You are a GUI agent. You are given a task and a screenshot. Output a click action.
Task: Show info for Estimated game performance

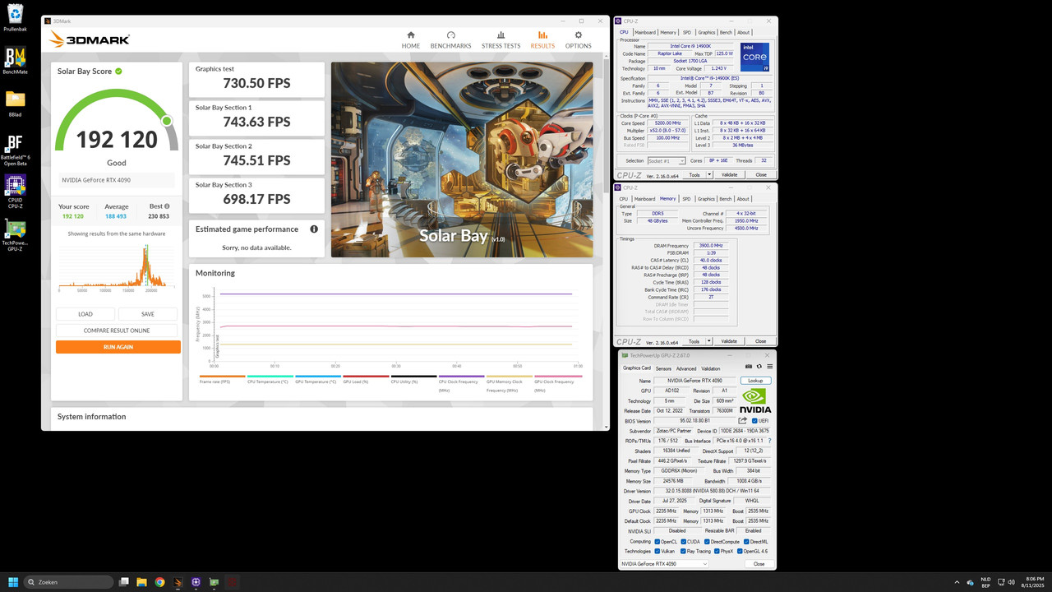[x=314, y=229]
